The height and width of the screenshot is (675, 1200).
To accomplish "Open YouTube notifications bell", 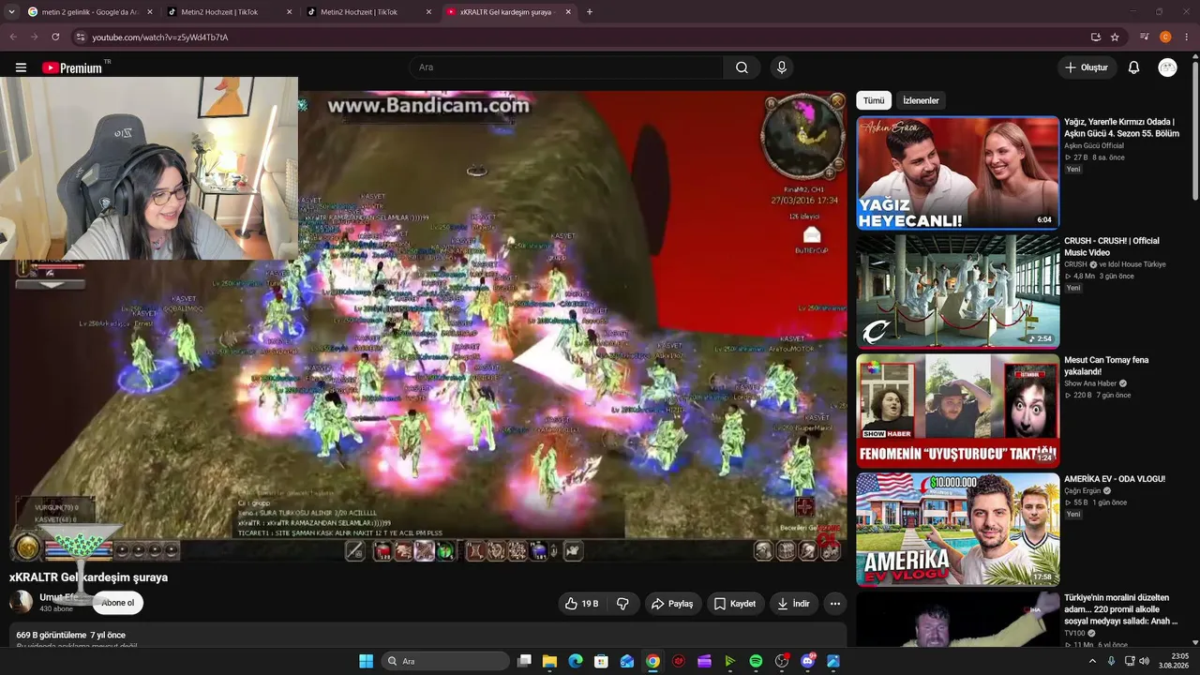I will click(x=1133, y=67).
